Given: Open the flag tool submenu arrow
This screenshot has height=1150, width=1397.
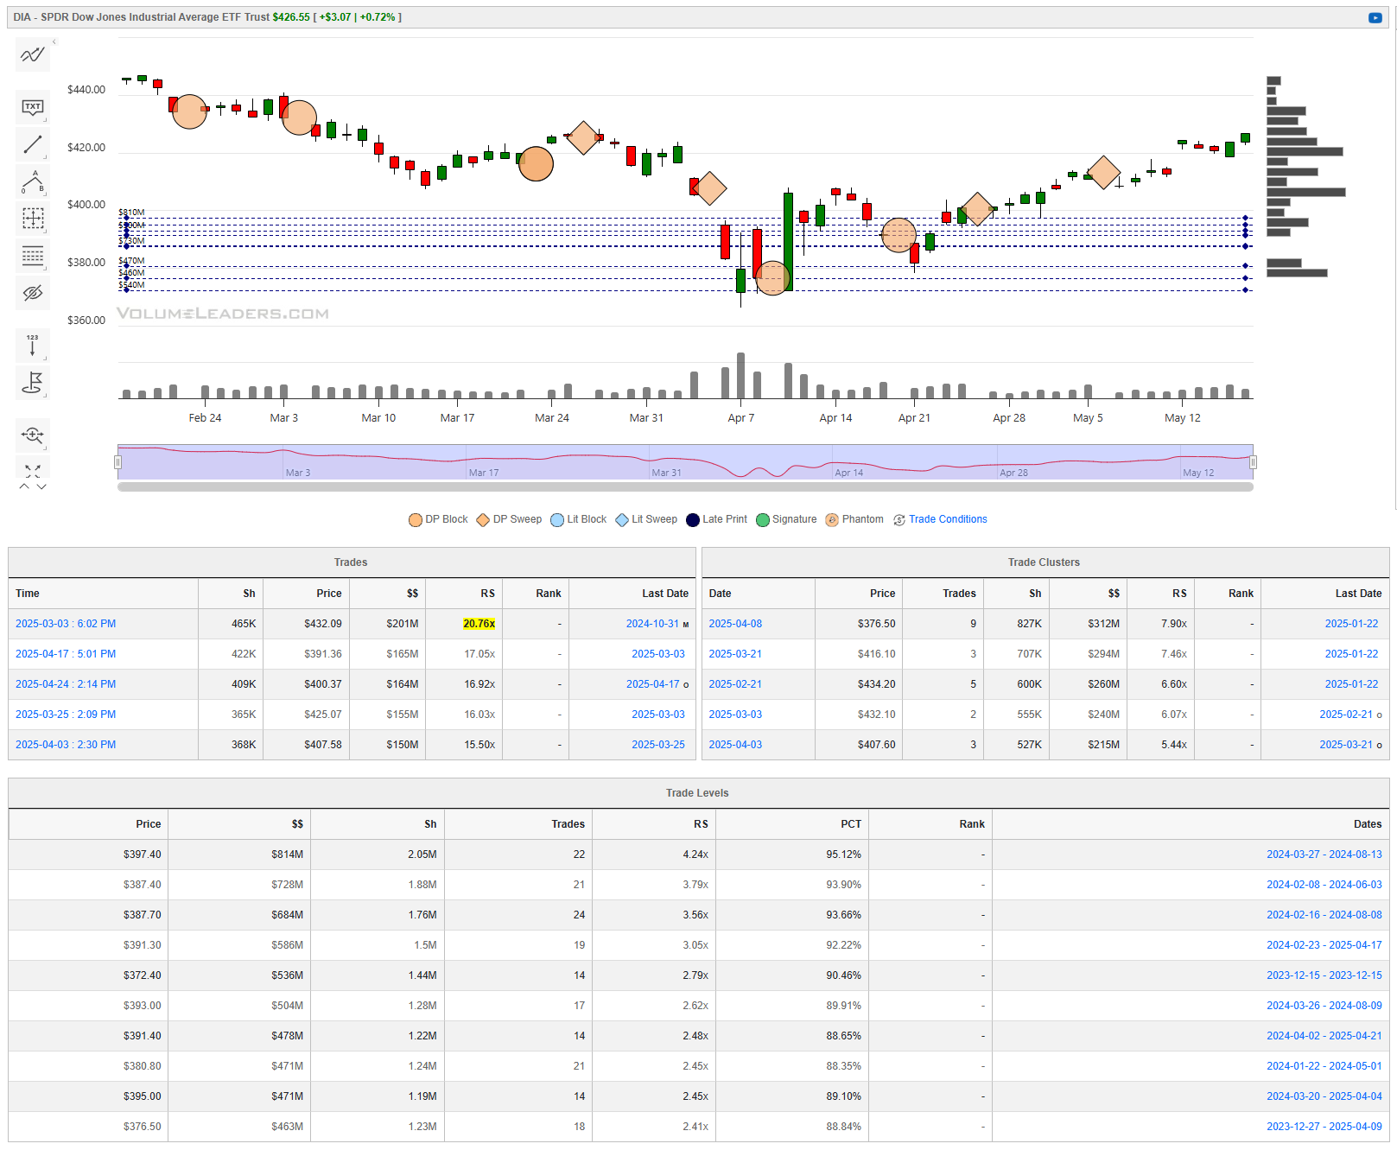Looking at the screenshot, I should coord(46,395).
